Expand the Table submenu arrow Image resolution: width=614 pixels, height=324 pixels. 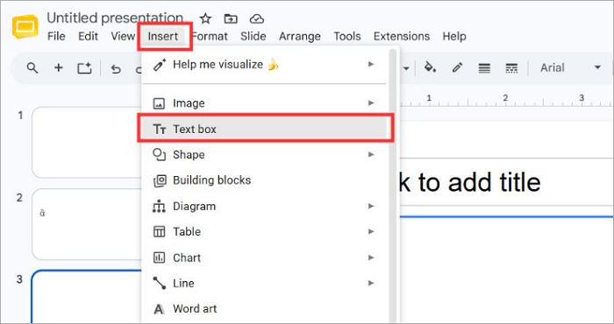click(371, 232)
